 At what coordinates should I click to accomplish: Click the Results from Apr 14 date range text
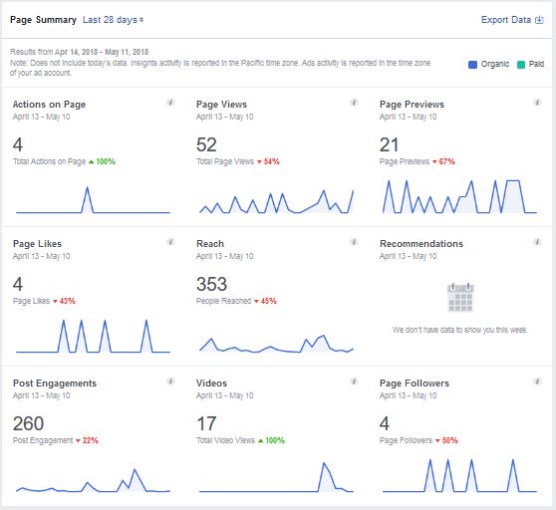point(79,52)
